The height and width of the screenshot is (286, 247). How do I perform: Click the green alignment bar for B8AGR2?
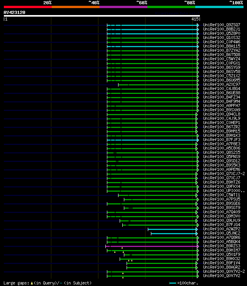click(162, 268)
